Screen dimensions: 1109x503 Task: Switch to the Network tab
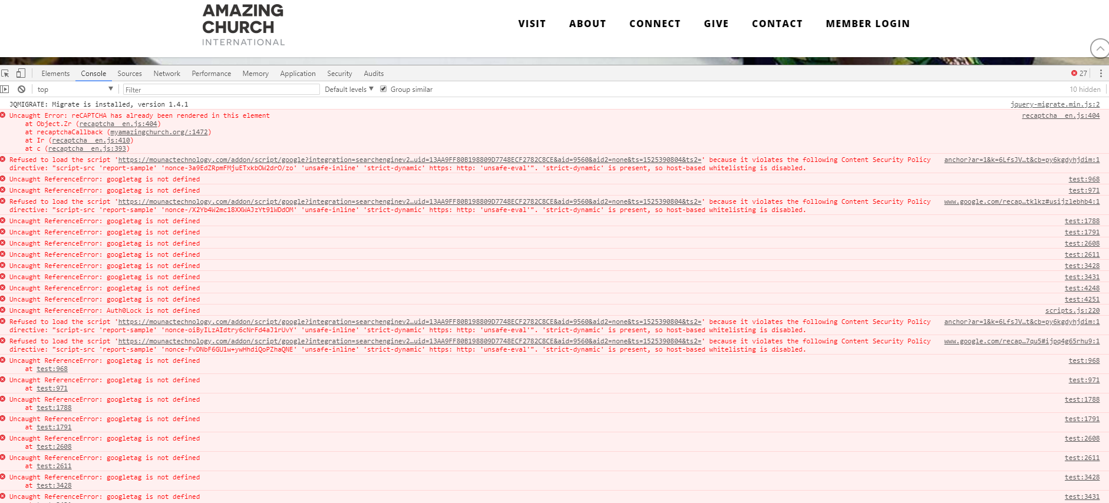pyautogui.click(x=167, y=74)
